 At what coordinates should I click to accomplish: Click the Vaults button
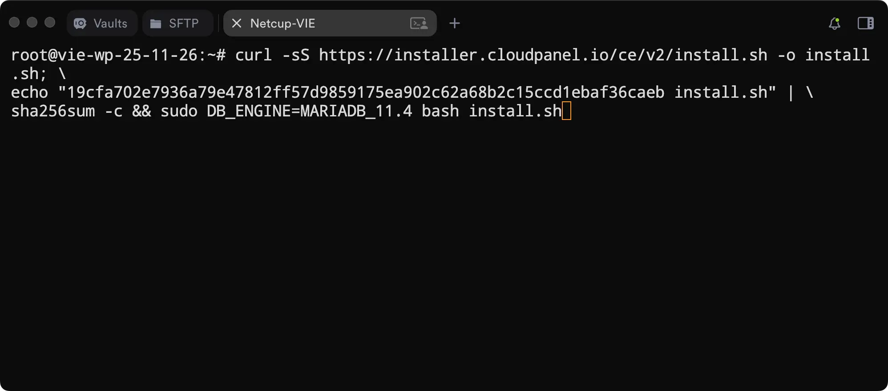click(x=101, y=23)
